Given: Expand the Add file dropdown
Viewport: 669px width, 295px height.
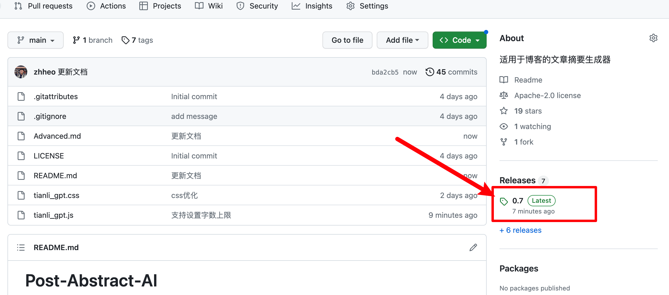Looking at the screenshot, I should pyautogui.click(x=402, y=40).
